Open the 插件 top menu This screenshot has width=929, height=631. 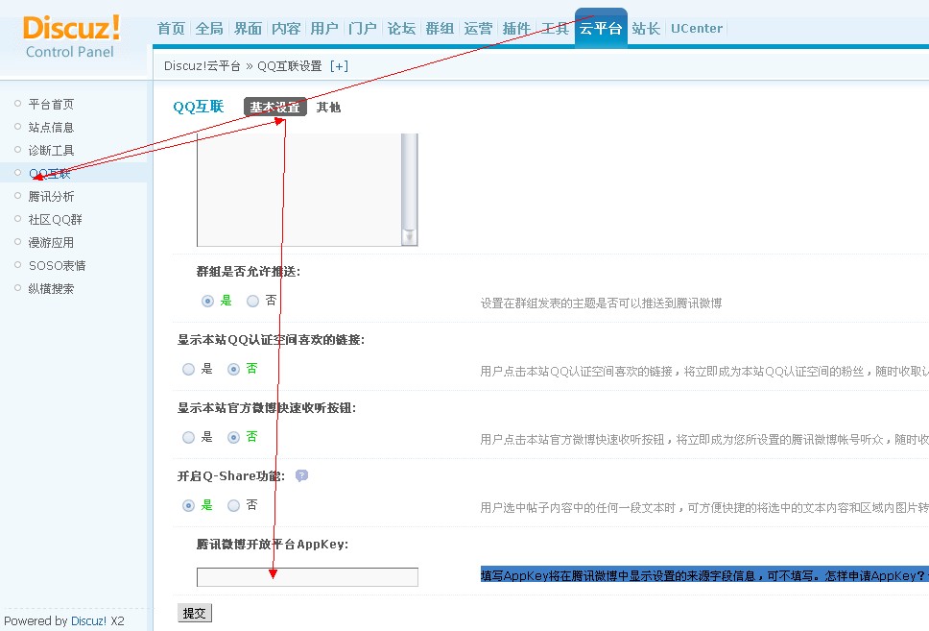click(516, 28)
